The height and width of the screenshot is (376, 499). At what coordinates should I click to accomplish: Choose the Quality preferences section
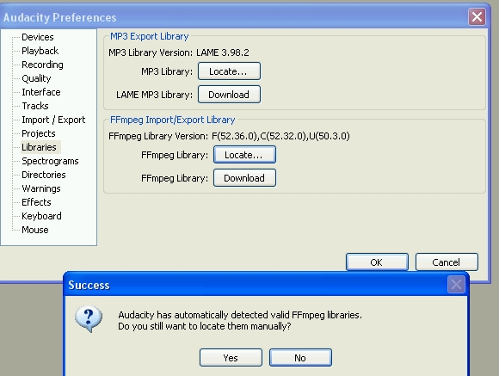coord(36,78)
